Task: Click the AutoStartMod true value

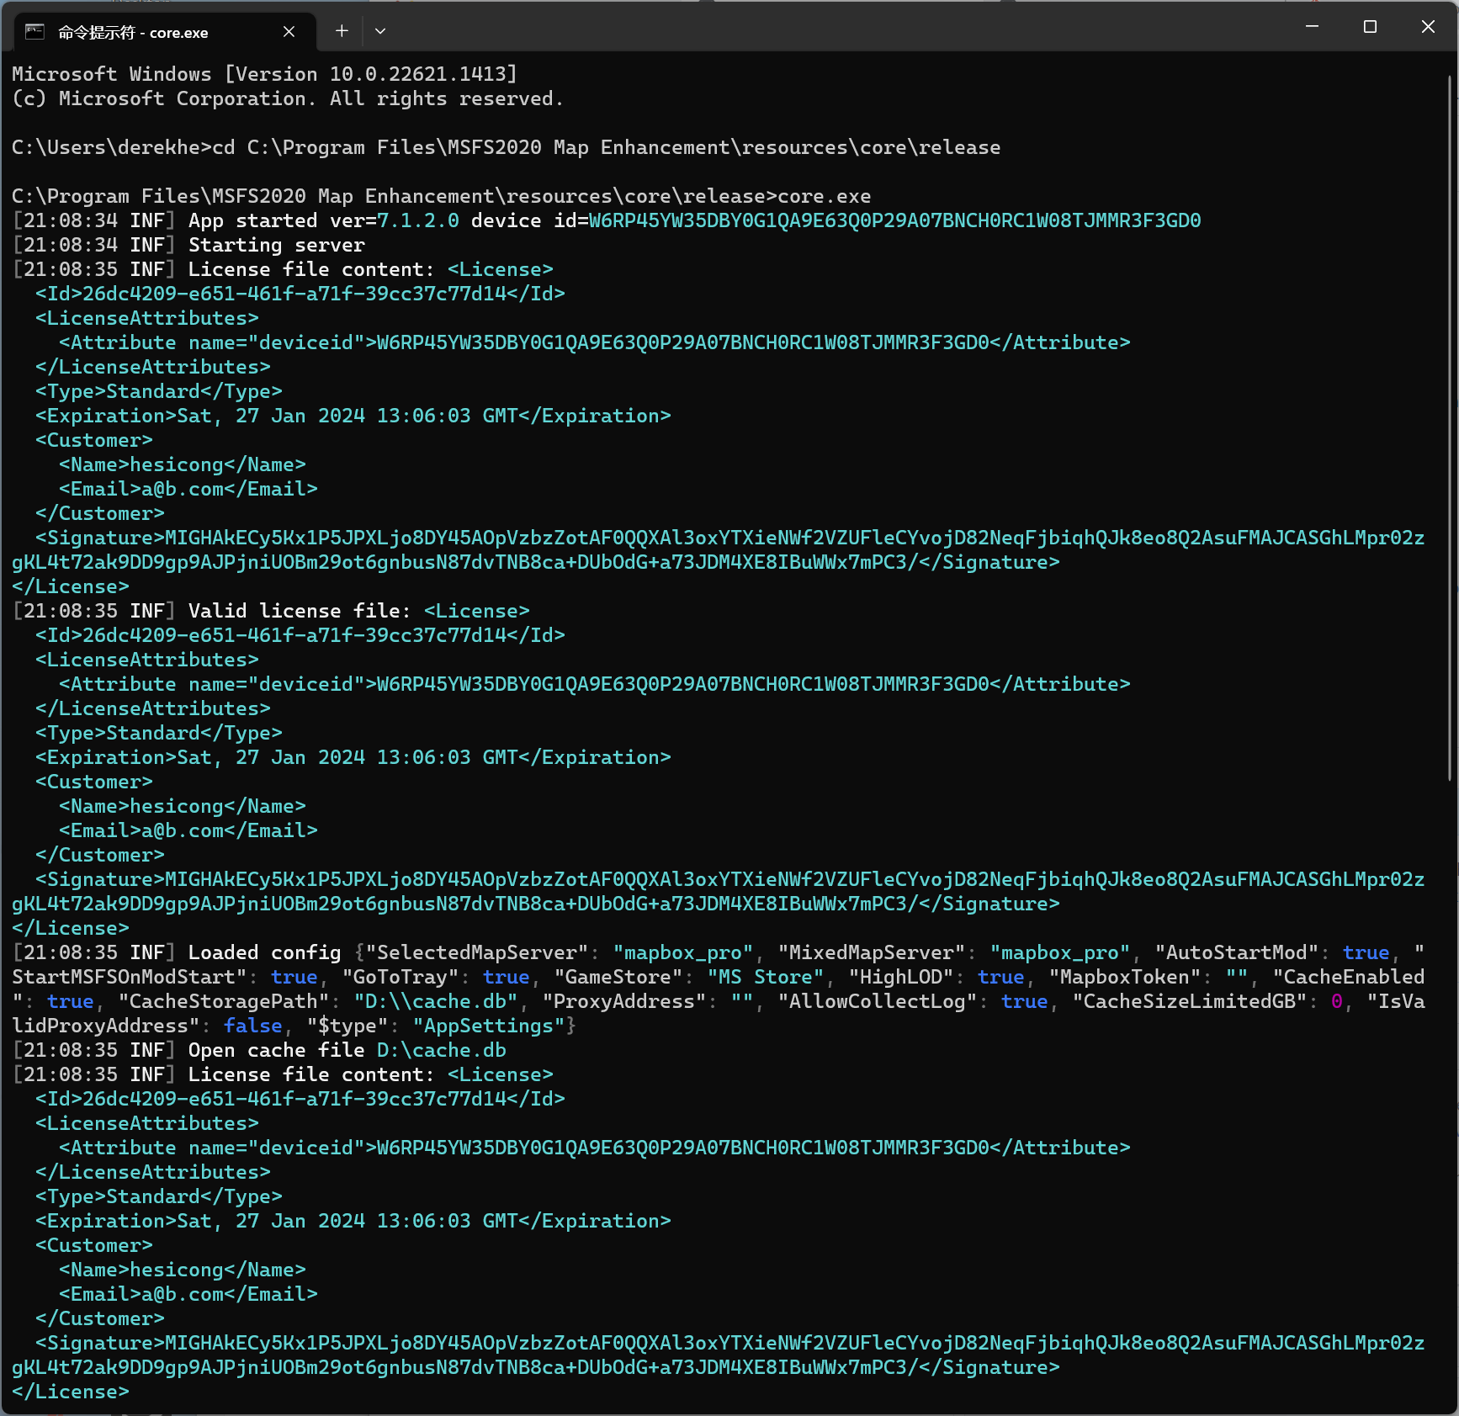Action: click(1366, 952)
